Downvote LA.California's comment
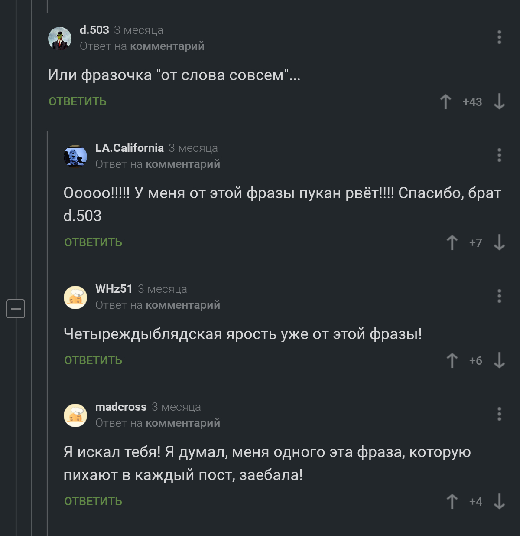This screenshot has height=536, width=520. 499,242
